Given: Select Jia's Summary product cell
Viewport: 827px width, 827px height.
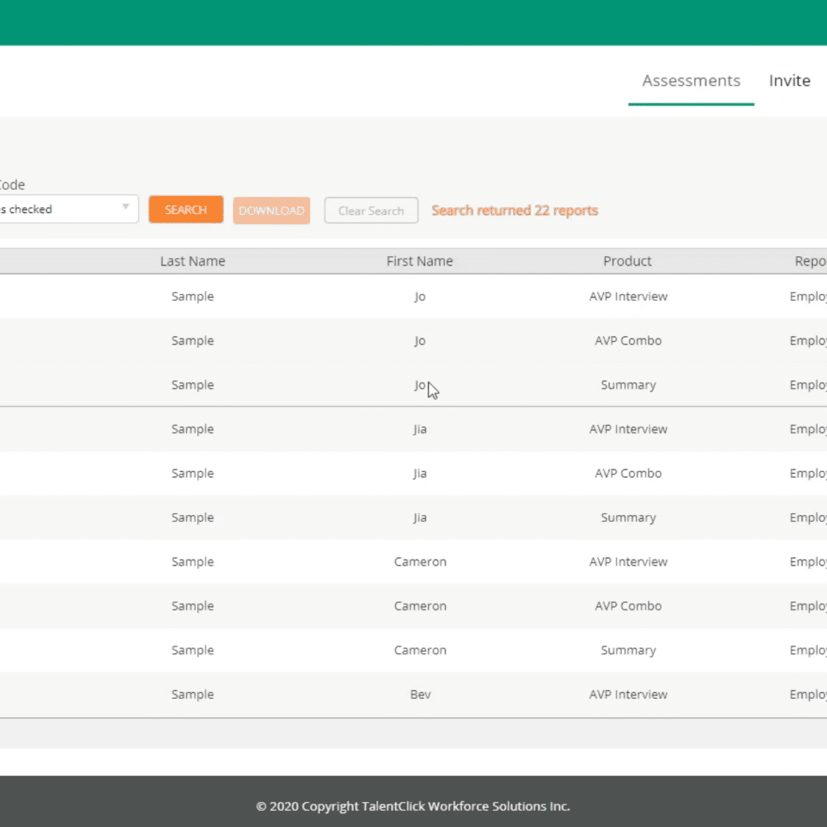Looking at the screenshot, I should pos(628,518).
